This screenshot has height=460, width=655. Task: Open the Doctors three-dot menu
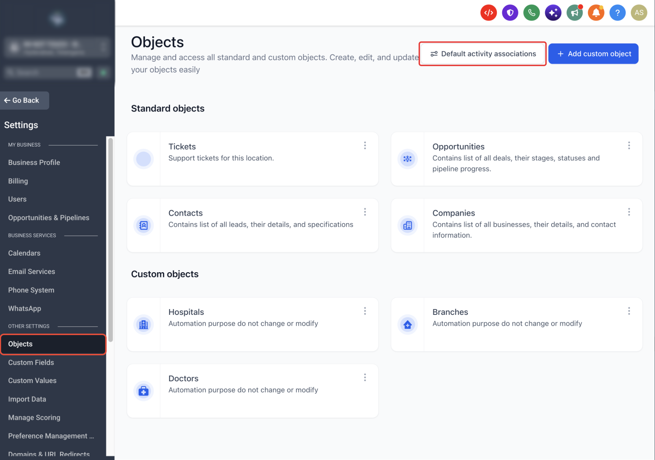point(365,377)
